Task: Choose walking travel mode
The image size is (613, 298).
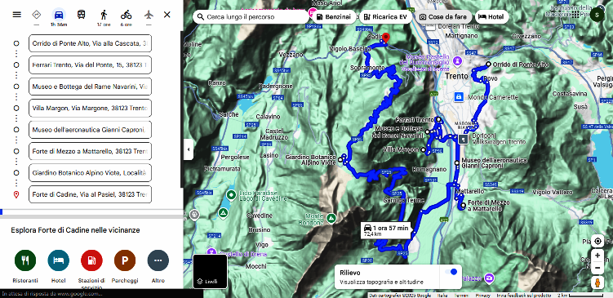Action: pyautogui.click(x=104, y=15)
